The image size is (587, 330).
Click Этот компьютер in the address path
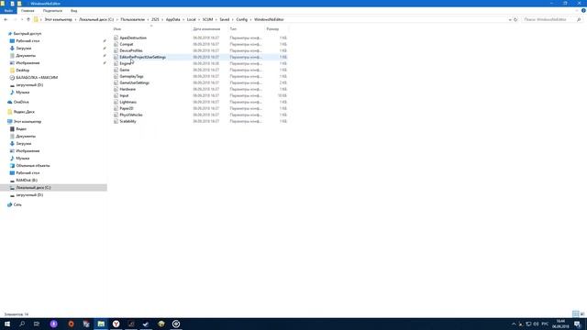(x=59, y=19)
